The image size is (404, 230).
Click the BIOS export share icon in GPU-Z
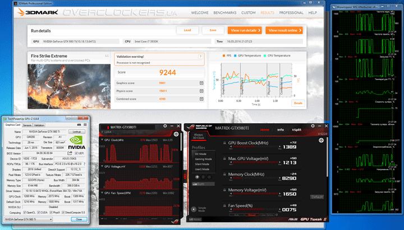point(70,153)
